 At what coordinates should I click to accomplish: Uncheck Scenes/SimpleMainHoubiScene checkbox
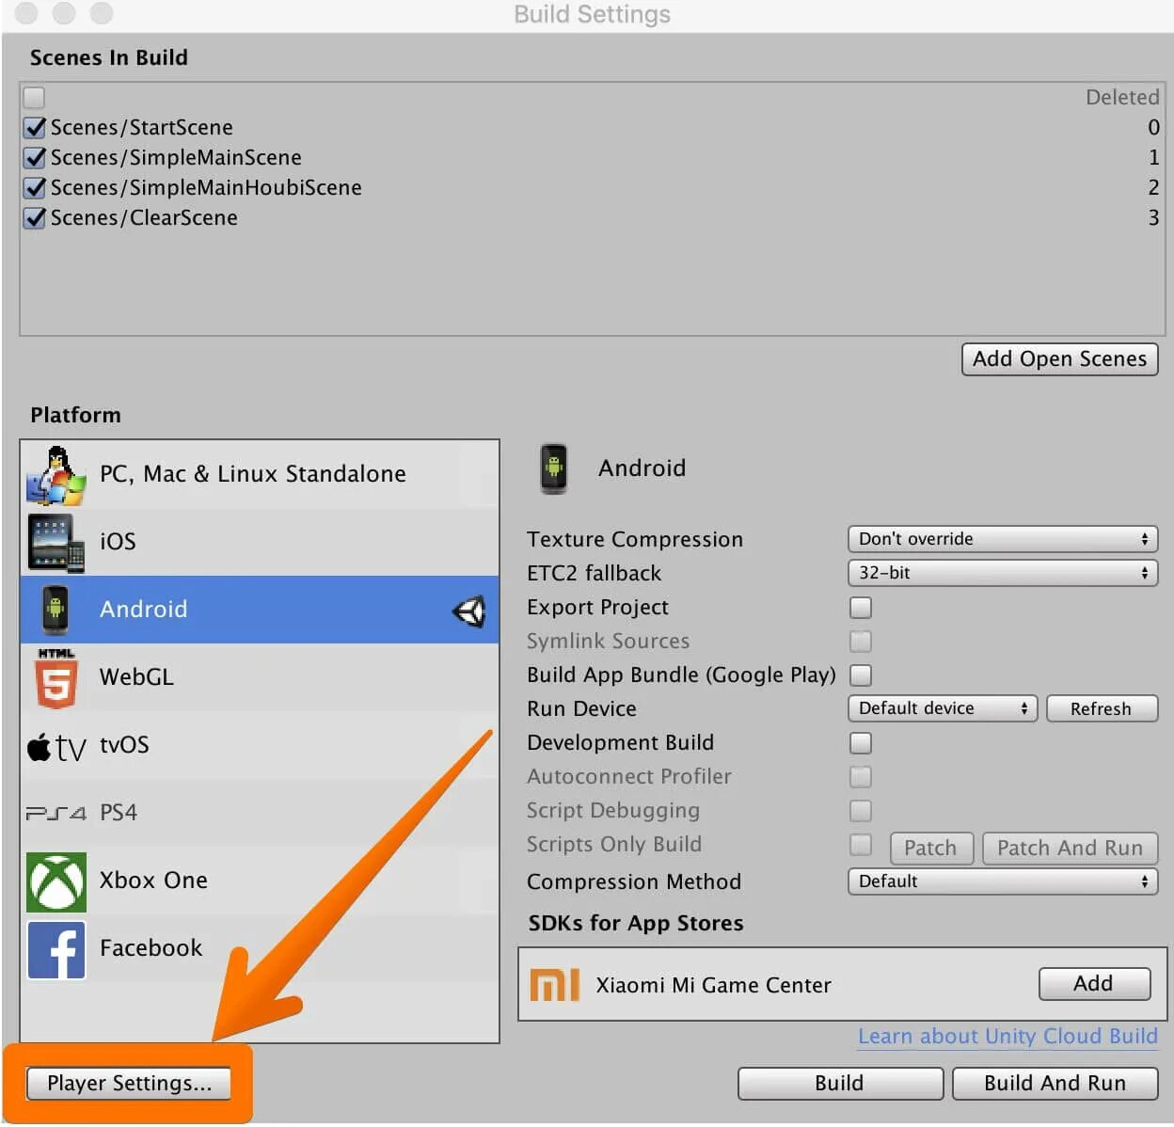(35, 187)
